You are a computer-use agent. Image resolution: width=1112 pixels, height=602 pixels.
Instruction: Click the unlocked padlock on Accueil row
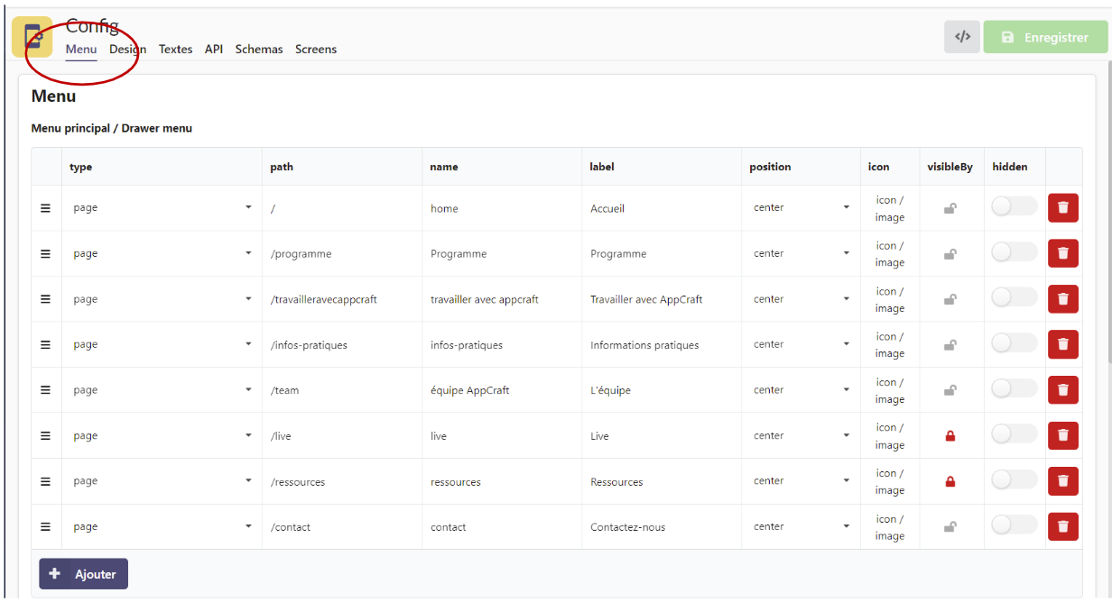pyautogui.click(x=950, y=208)
